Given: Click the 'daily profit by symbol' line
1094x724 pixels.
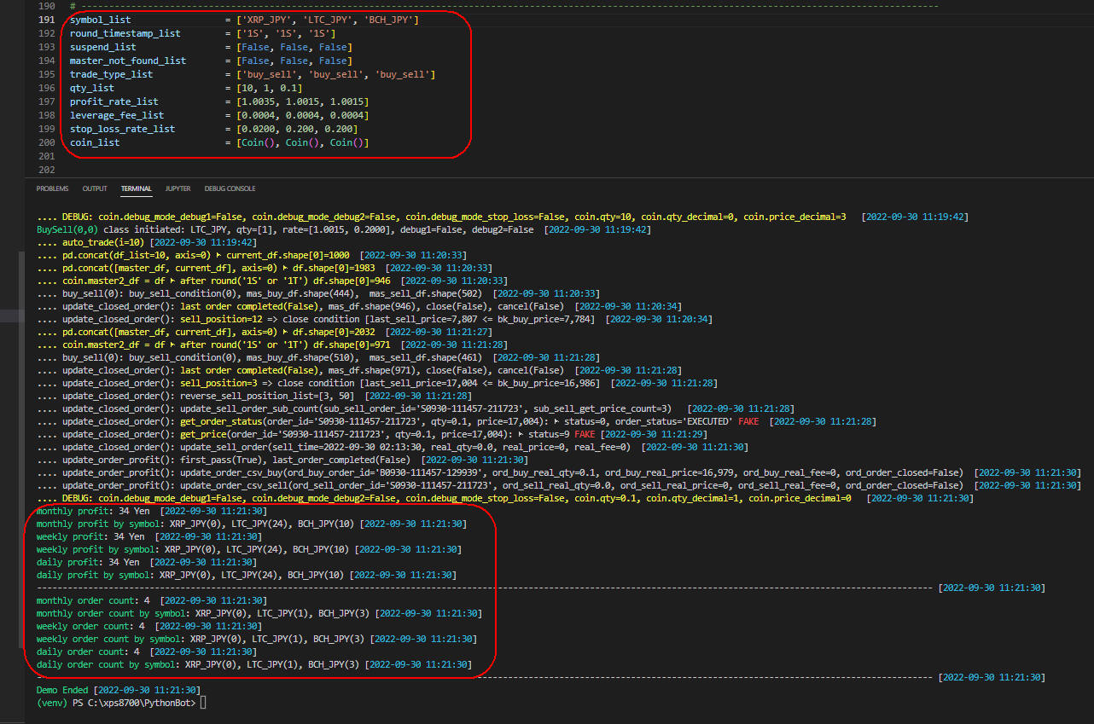Looking at the screenshot, I should click(x=246, y=575).
